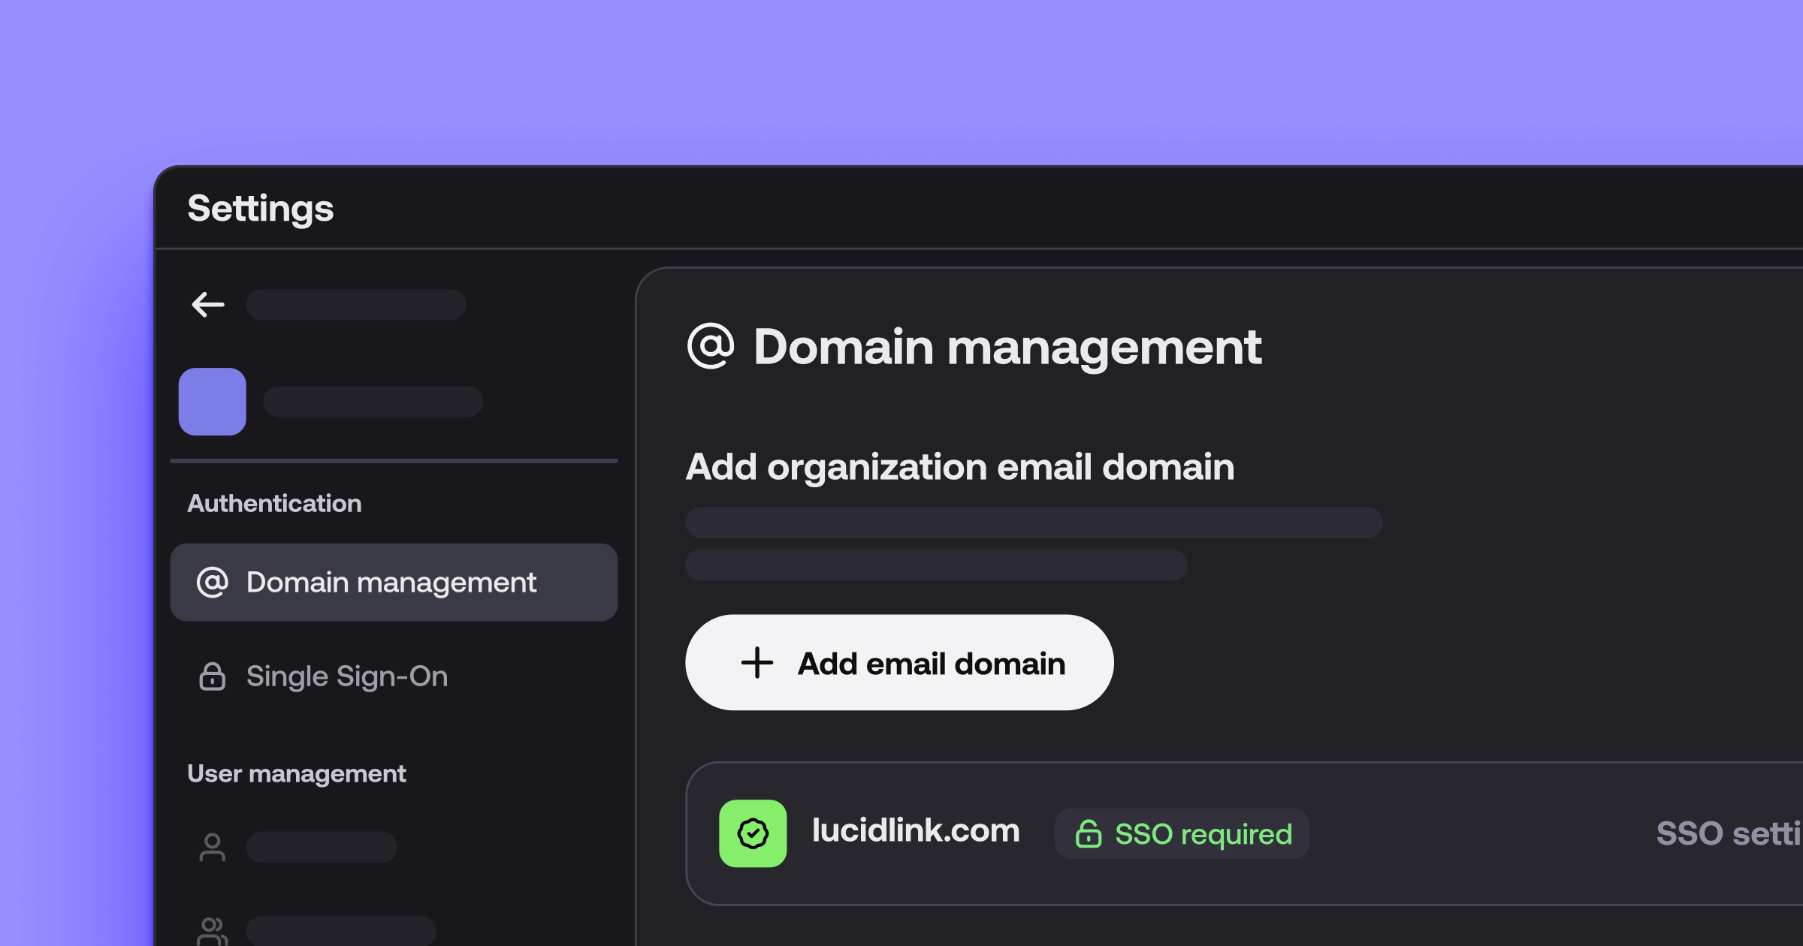Click the User management section header

pos(296,773)
